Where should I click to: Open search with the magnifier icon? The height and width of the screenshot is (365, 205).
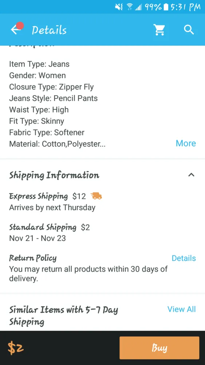pos(189,30)
